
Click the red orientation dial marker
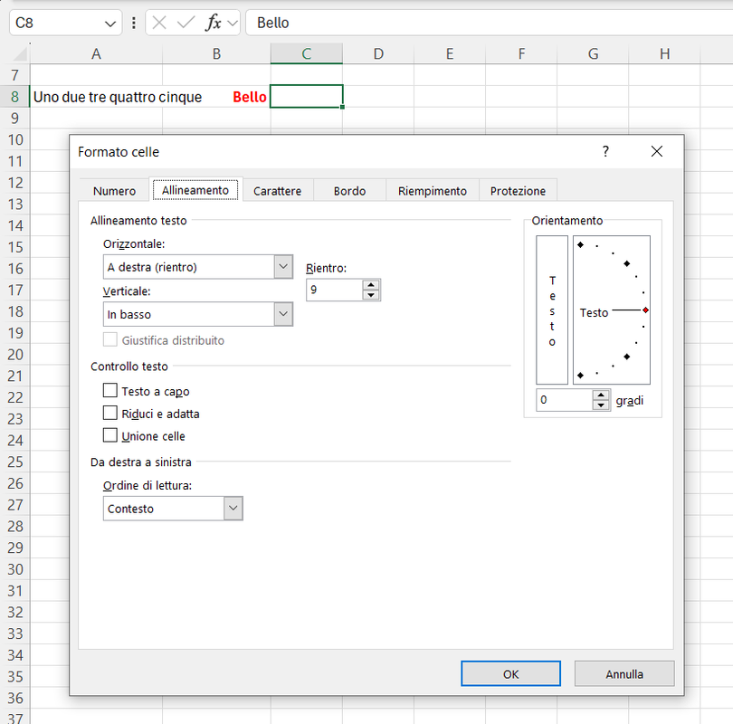point(645,310)
